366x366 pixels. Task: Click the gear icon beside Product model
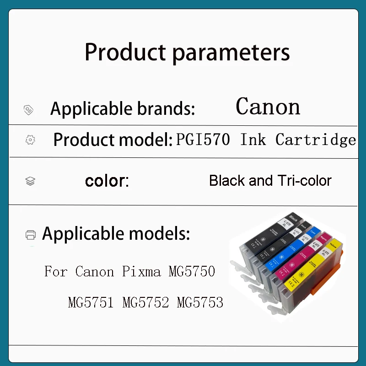tap(30, 140)
